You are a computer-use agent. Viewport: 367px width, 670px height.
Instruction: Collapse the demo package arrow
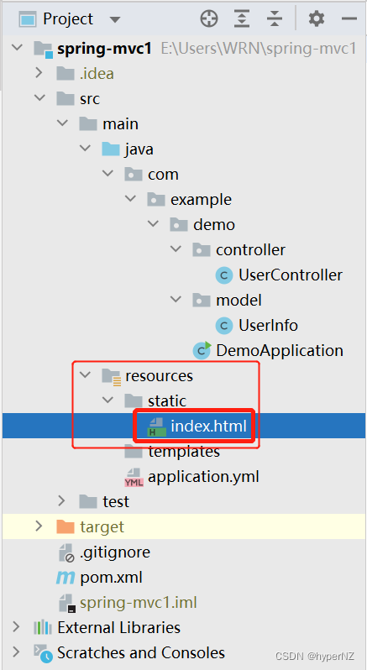tap(153, 224)
